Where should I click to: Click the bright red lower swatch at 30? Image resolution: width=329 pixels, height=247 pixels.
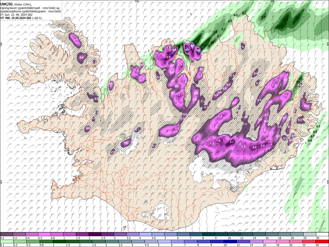[x=322, y=242]
